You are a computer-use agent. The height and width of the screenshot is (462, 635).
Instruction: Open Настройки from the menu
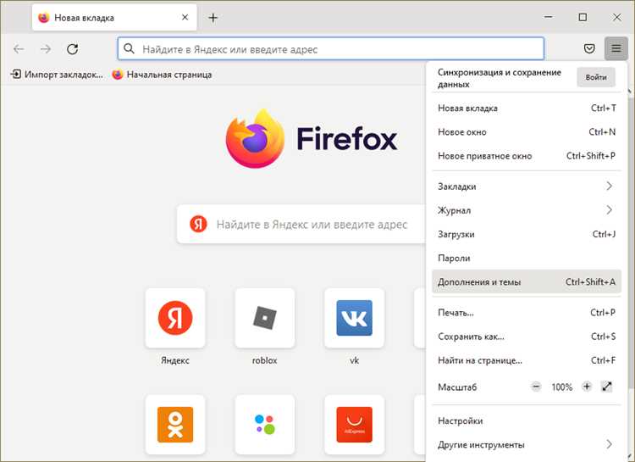(x=527, y=420)
